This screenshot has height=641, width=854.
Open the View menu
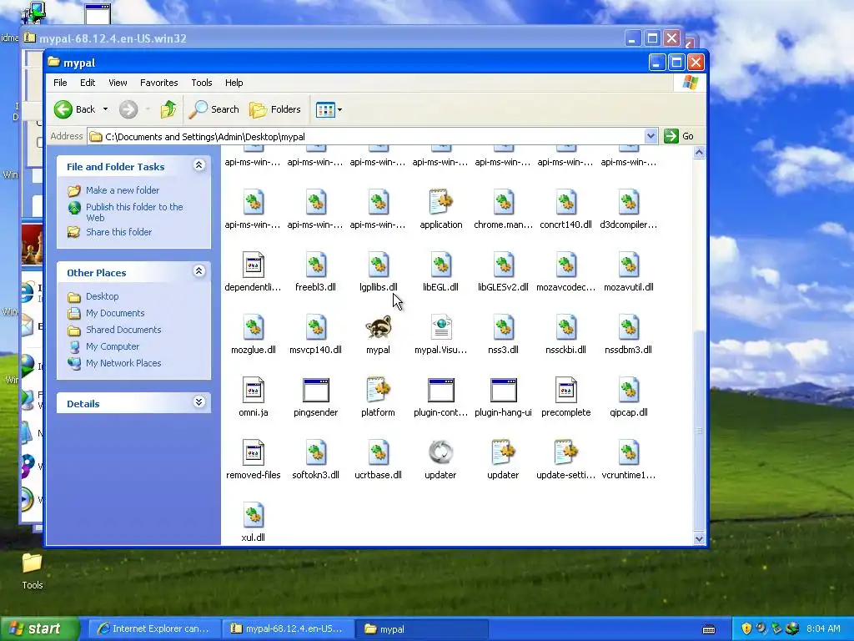point(118,83)
